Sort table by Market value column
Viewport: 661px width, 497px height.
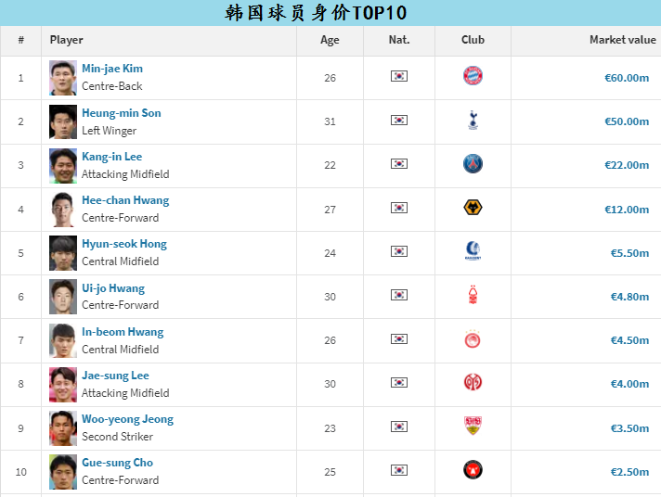tap(622, 40)
